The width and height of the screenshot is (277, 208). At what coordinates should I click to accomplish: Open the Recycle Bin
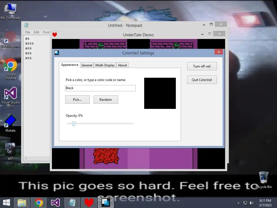click(x=263, y=180)
